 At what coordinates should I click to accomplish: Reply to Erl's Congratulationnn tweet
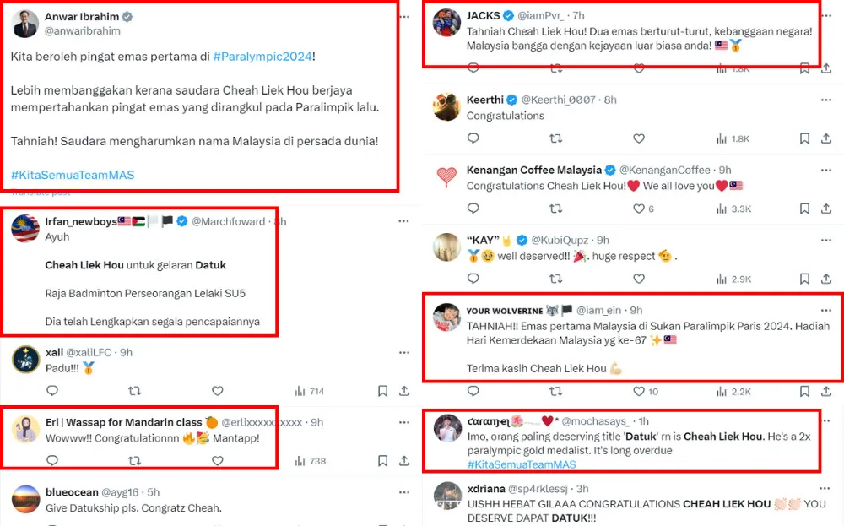[x=51, y=461]
